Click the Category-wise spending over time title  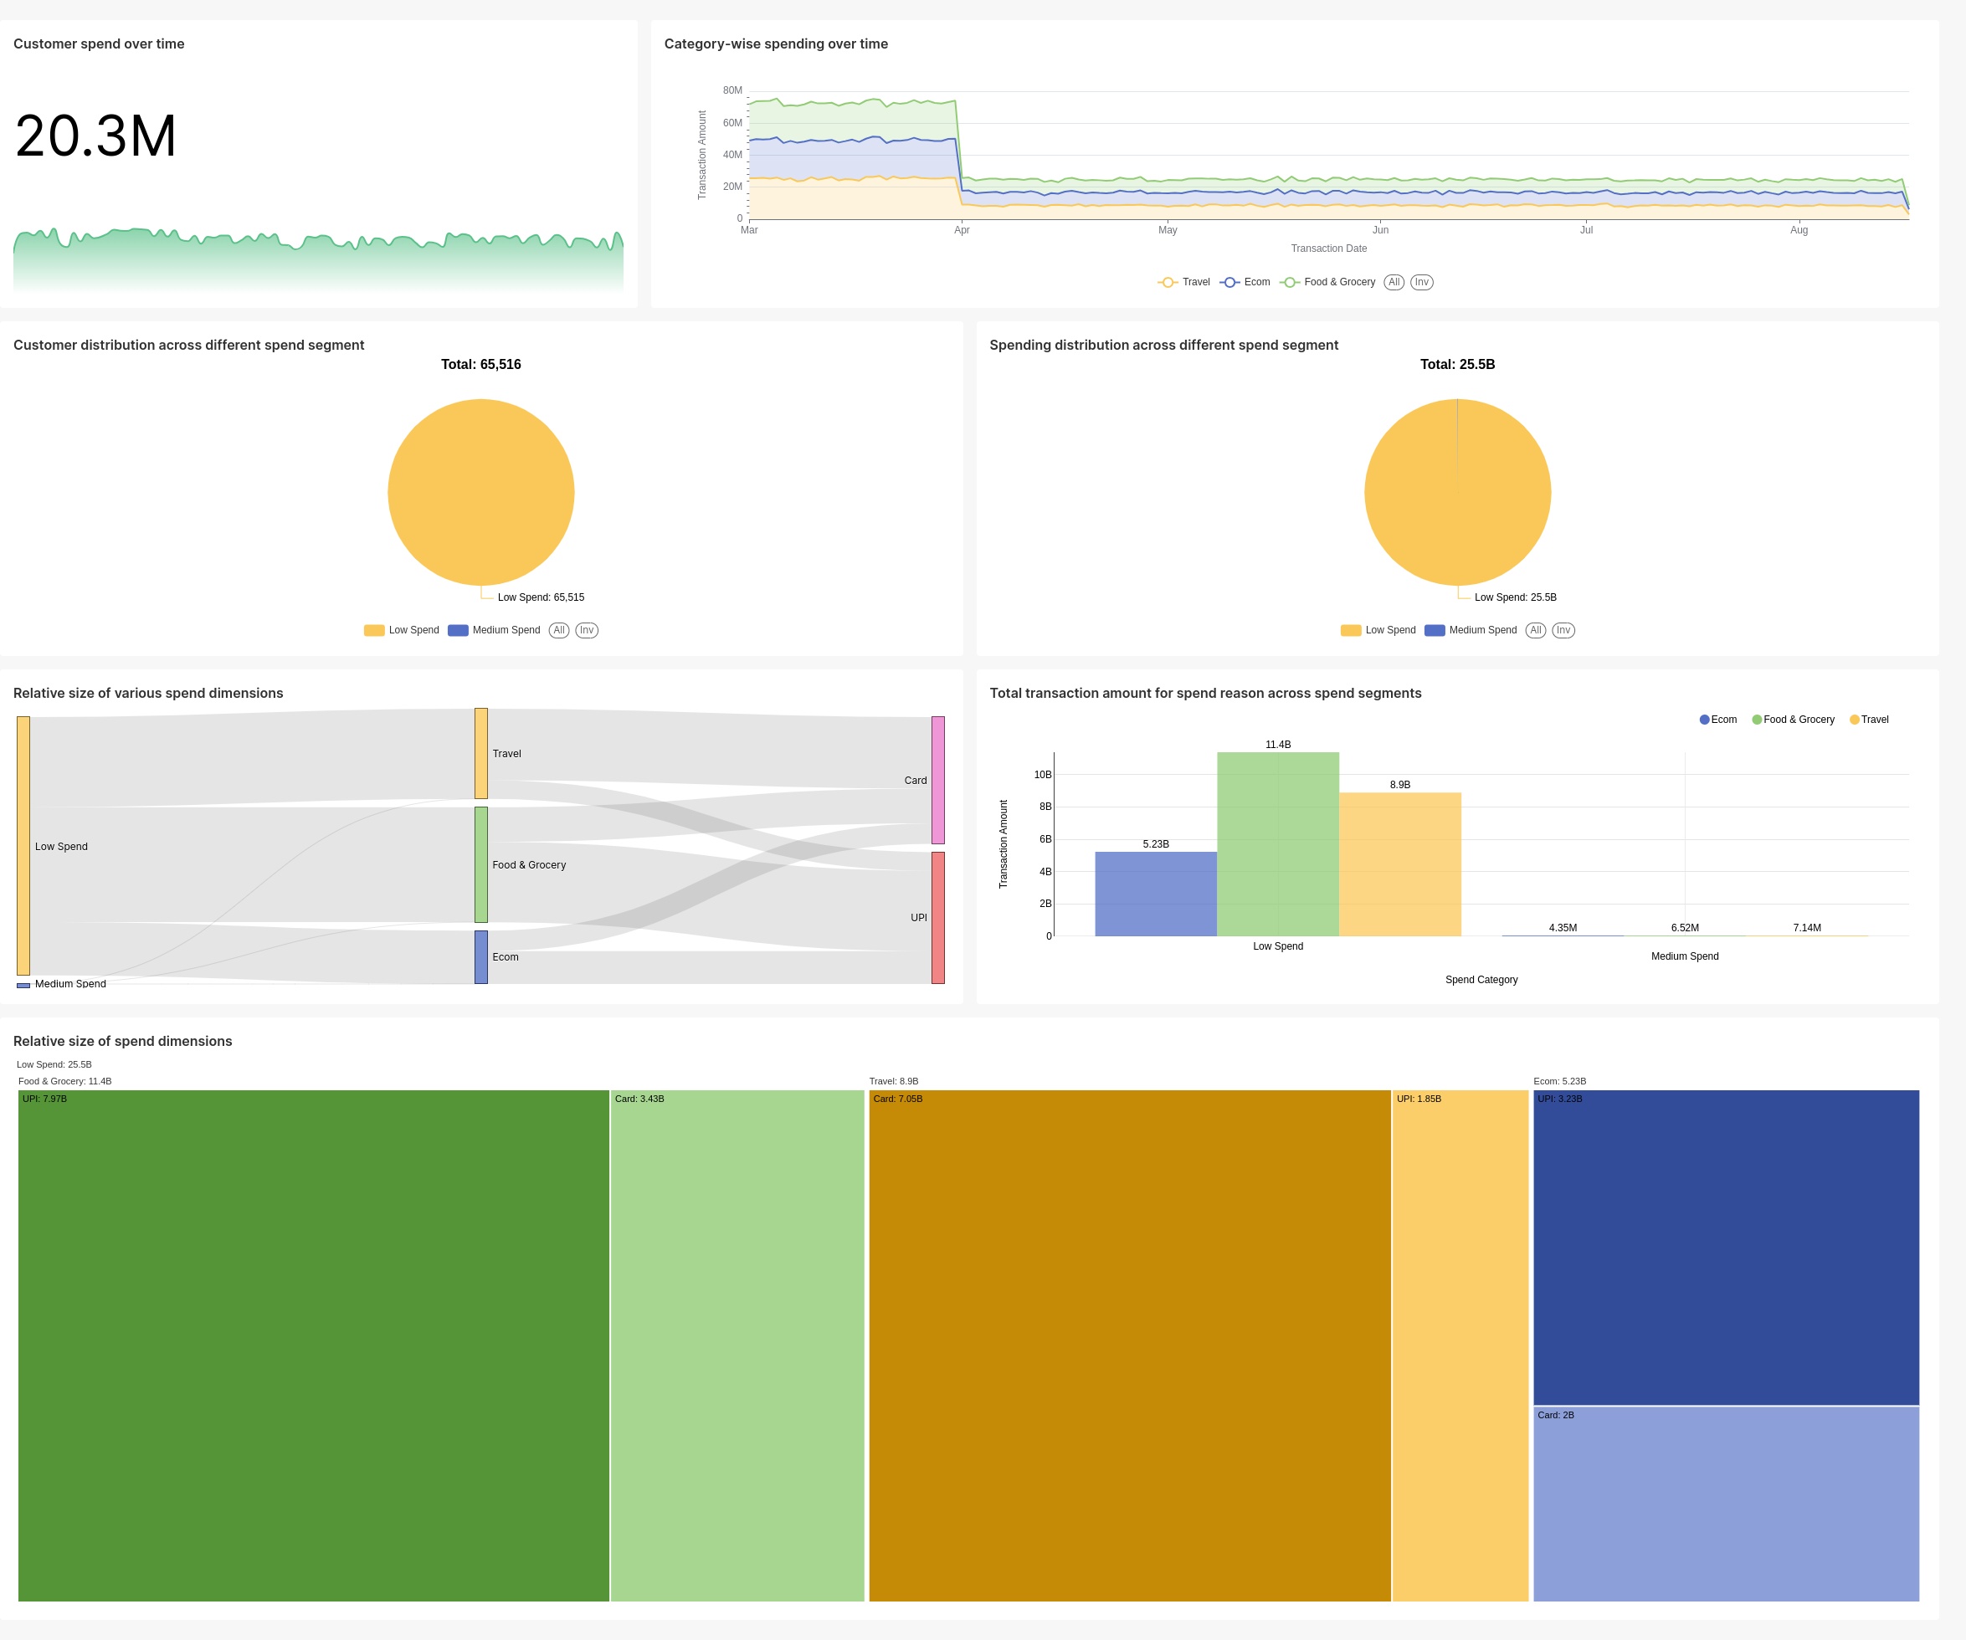(x=776, y=44)
